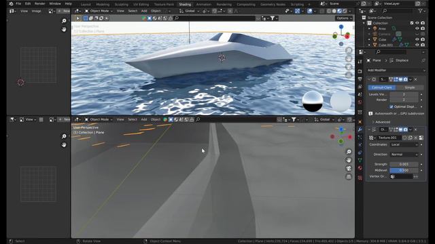Open the render properties tab
The image size is (435, 244).
(x=360, y=71)
